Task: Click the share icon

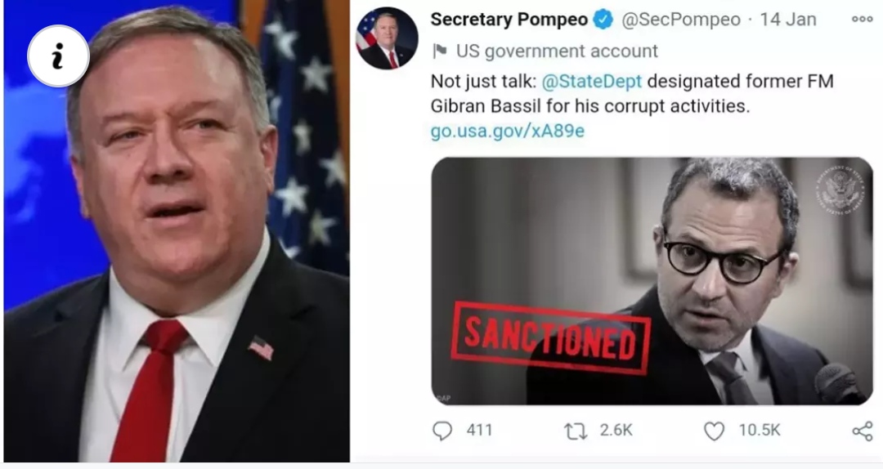Action: (863, 432)
